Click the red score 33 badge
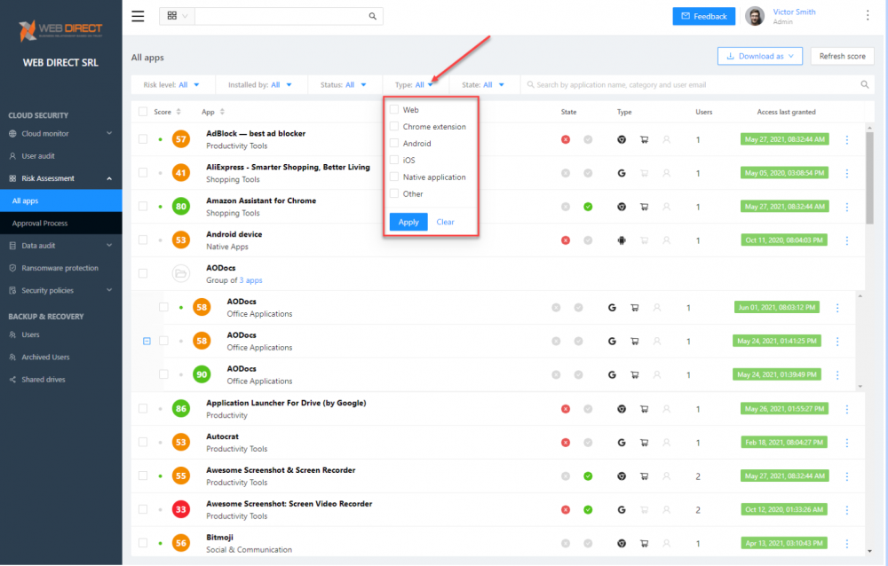The width and height of the screenshot is (888, 566). (x=180, y=509)
